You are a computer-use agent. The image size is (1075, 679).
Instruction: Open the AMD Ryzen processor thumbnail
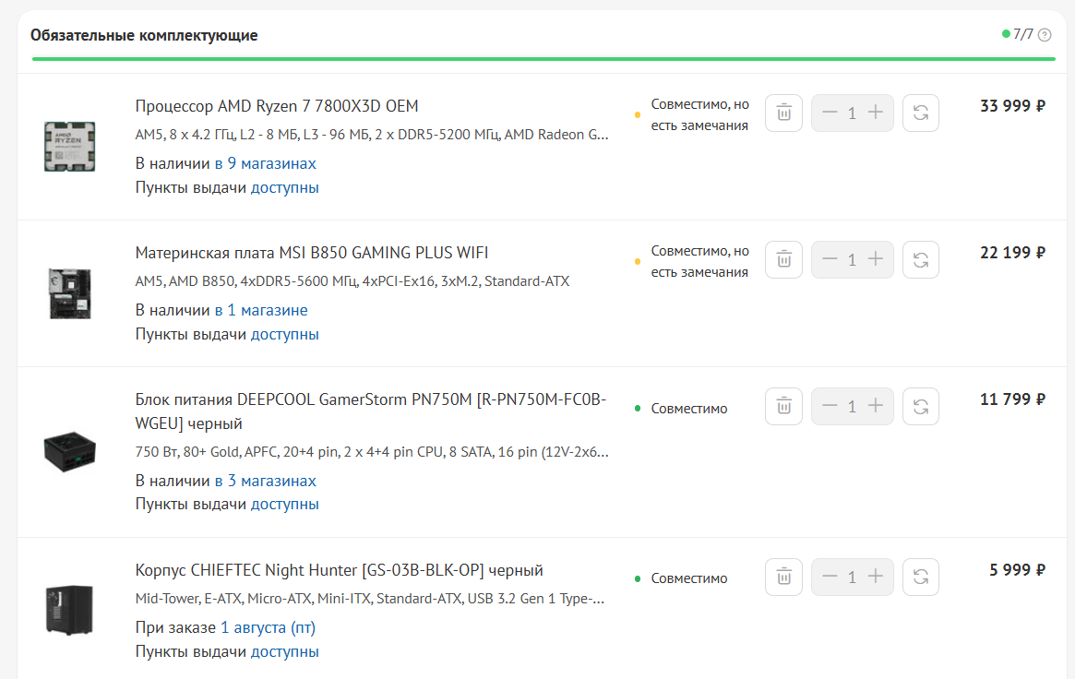(69, 147)
